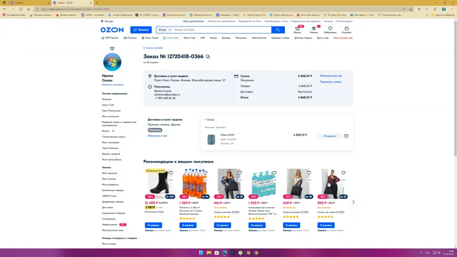Add the 850 ₽ bag to cart
The width and height of the screenshot is (457, 257).
click(326, 225)
